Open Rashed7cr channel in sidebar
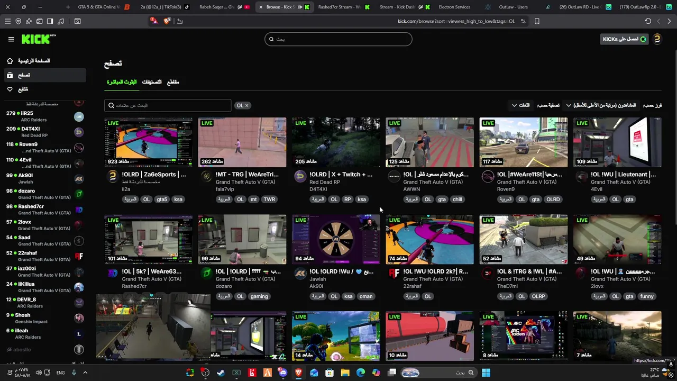The width and height of the screenshot is (677, 381). [x=44, y=210]
